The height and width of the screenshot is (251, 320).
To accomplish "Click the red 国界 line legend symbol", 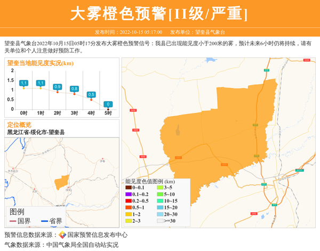I will (x=12, y=221).
